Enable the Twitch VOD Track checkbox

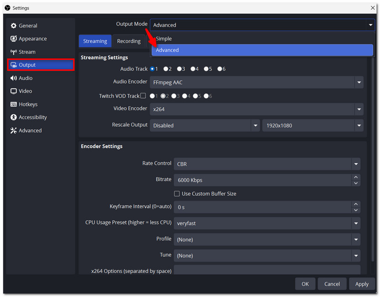[x=143, y=96]
